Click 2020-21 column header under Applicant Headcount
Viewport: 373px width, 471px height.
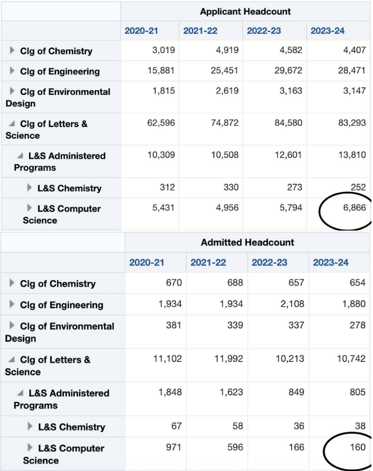(x=141, y=31)
